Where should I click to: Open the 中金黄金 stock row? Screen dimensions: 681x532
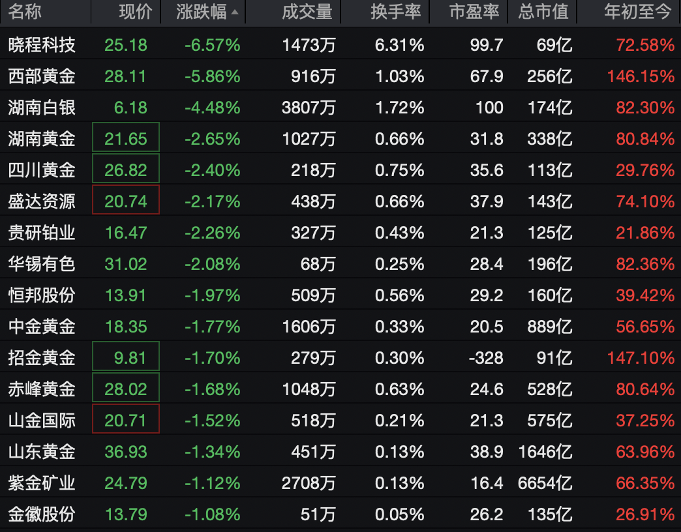pyautogui.click(x=42, y=327)
